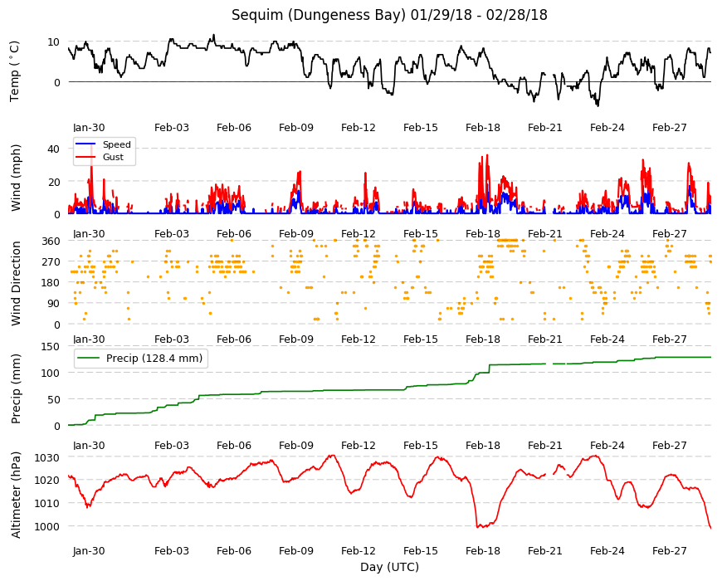Click the red Gust legend line
The width and height of the screenshot is (722, 581).
coord(85,157)
